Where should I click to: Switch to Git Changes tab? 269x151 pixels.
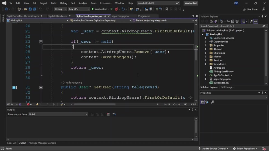tap(227, 87)
